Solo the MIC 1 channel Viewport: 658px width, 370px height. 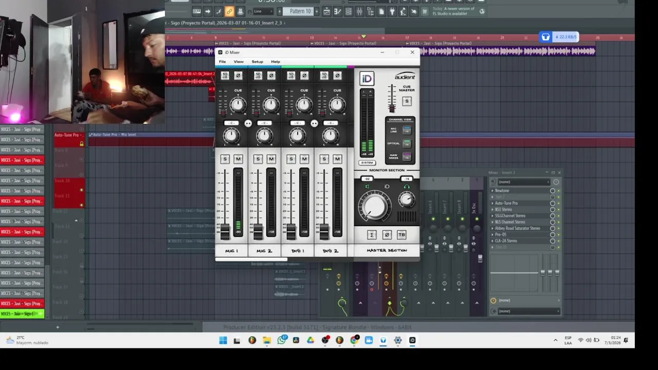coord(225,159)
